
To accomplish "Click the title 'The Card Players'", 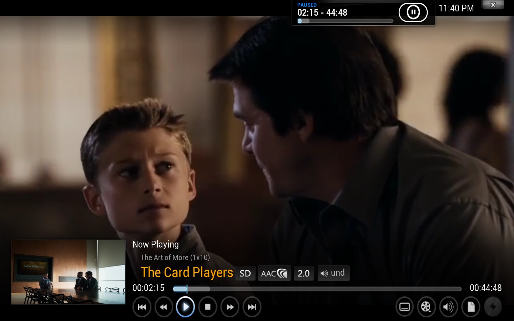I will point(187,272).
